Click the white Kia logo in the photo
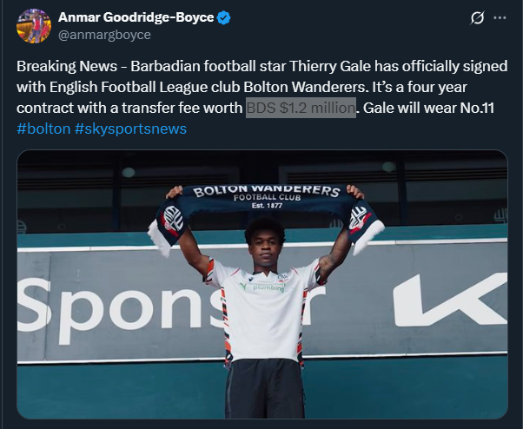 (450, 300)
